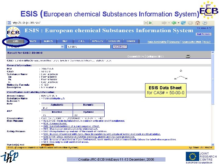Open the NLP tab
The width and height of the screenshot is (219, 164).
coord(65,41)
